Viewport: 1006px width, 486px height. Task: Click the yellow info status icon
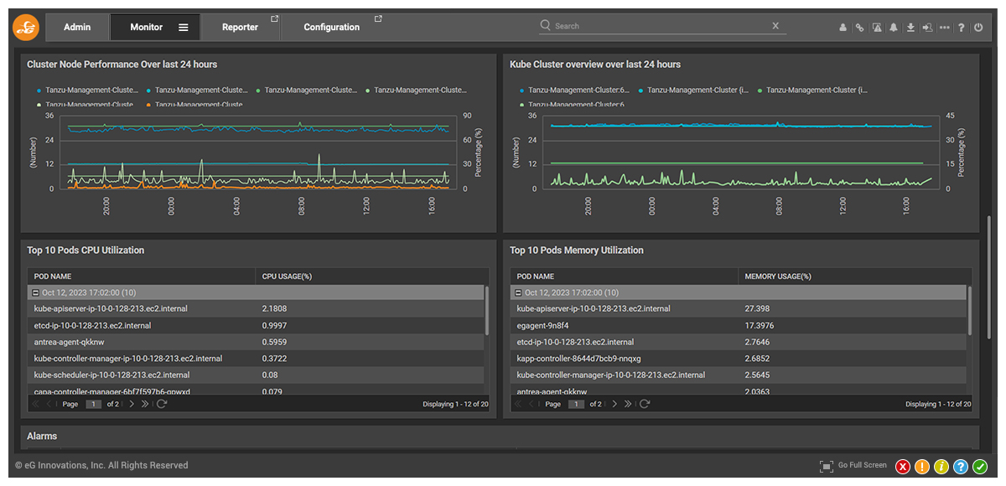point(941,467)
